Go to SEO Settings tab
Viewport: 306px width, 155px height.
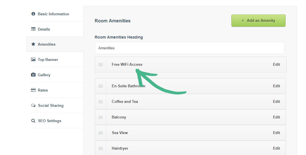[50, 121]
